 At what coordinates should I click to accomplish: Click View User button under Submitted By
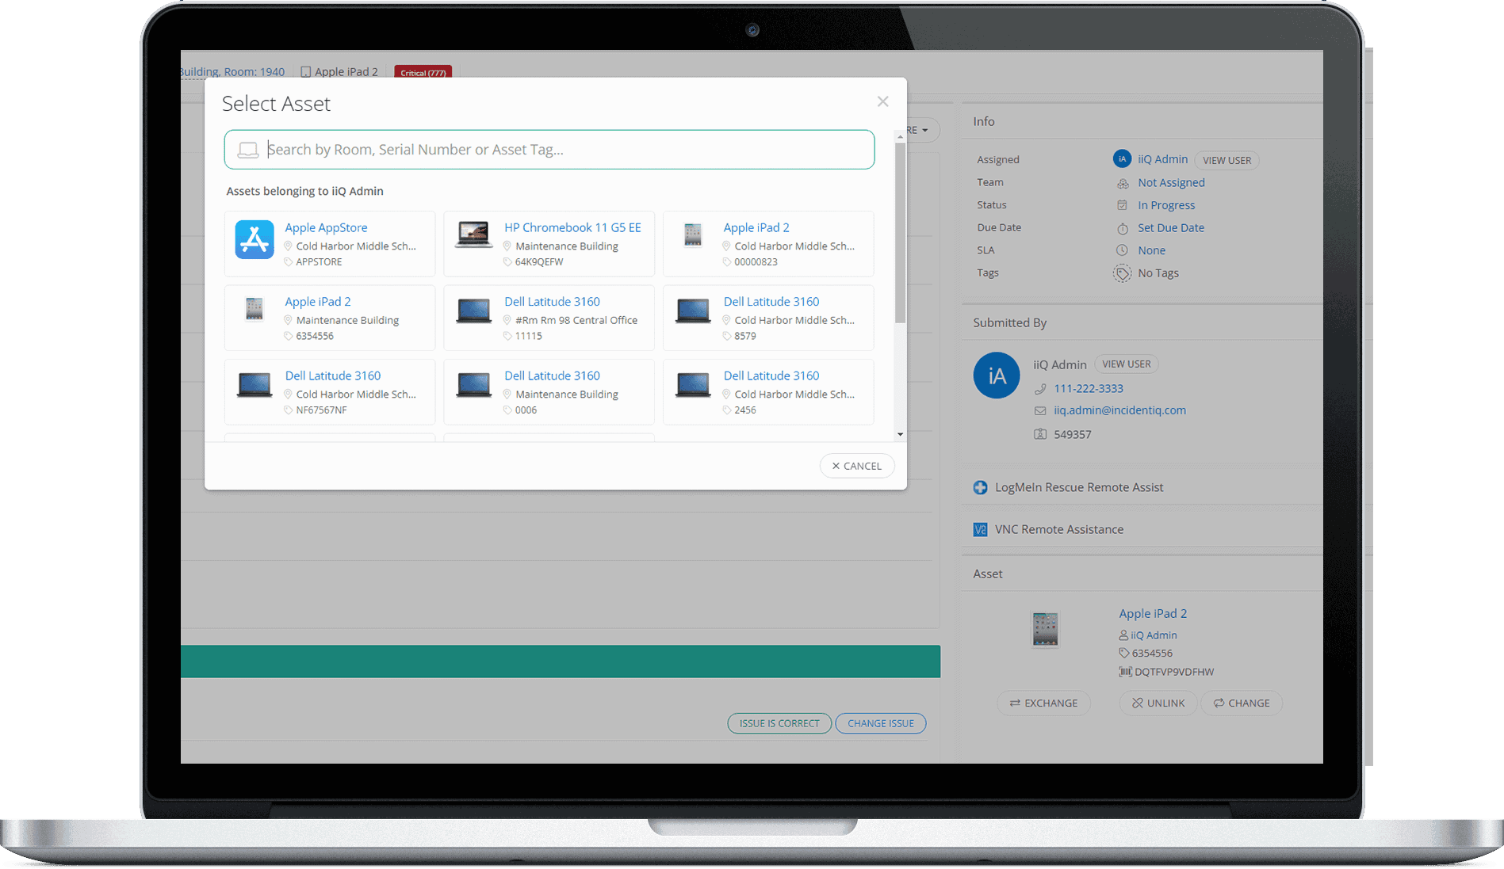coord(1127,364)
